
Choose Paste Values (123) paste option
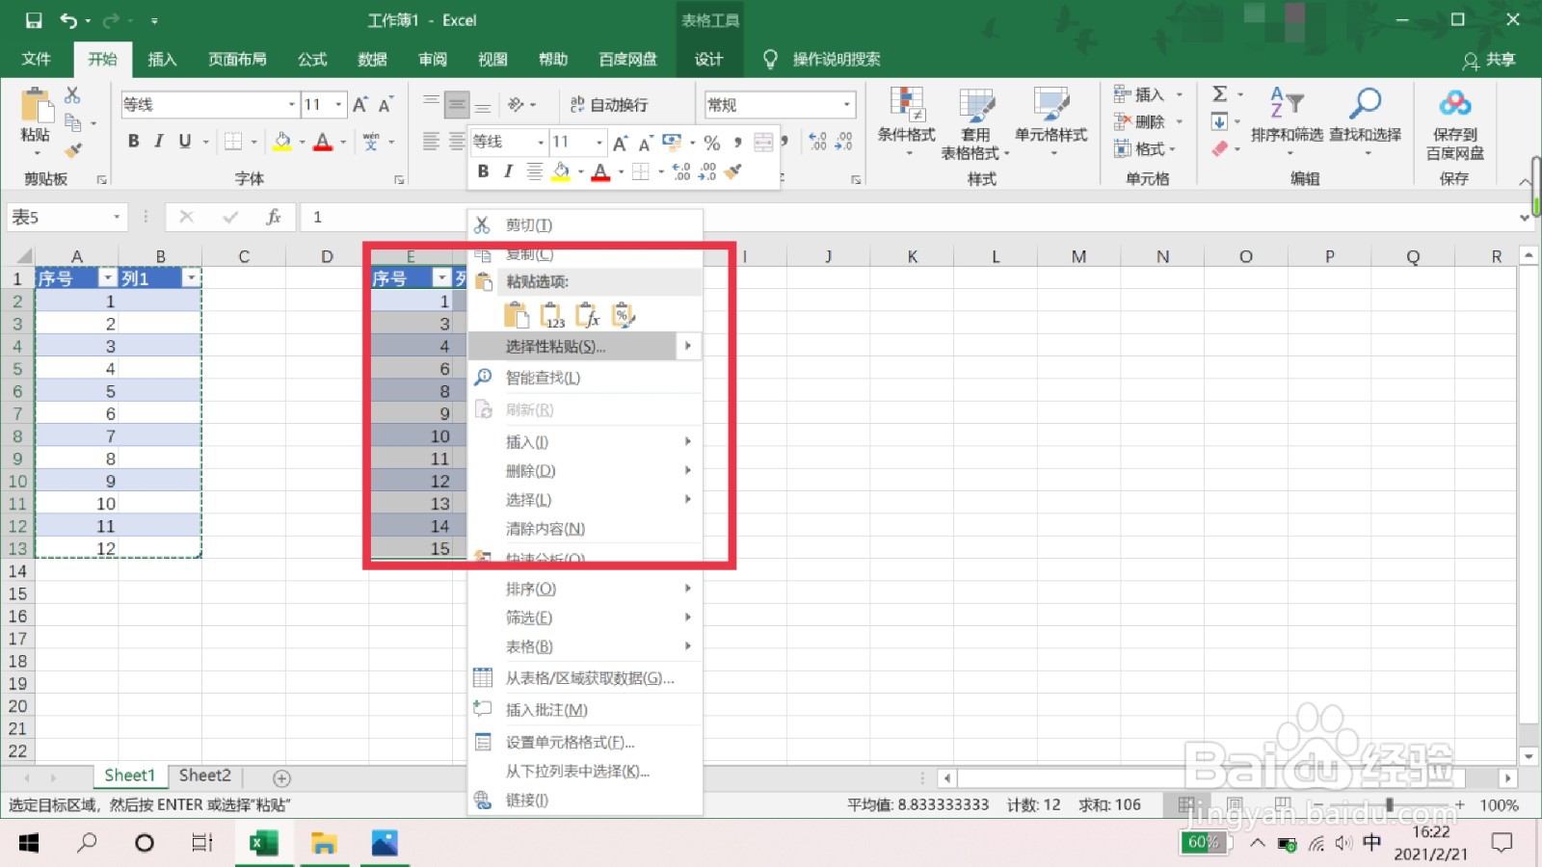tap(552, 315)
